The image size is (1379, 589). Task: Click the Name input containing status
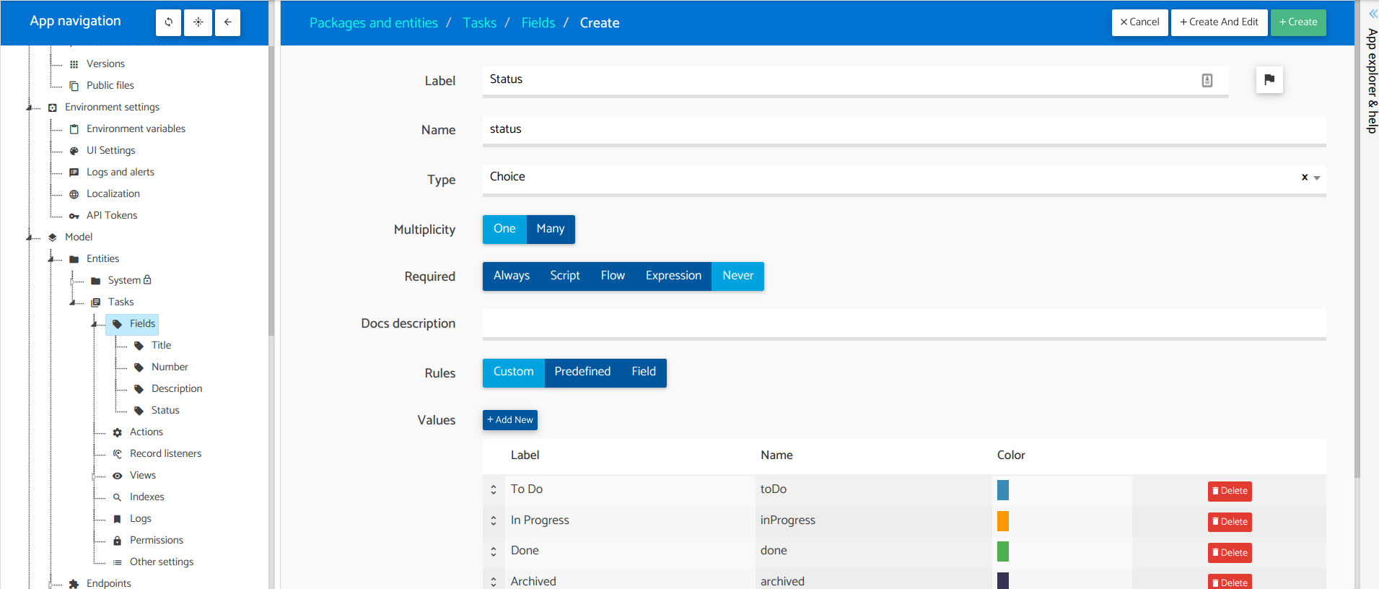pos(904,131)
